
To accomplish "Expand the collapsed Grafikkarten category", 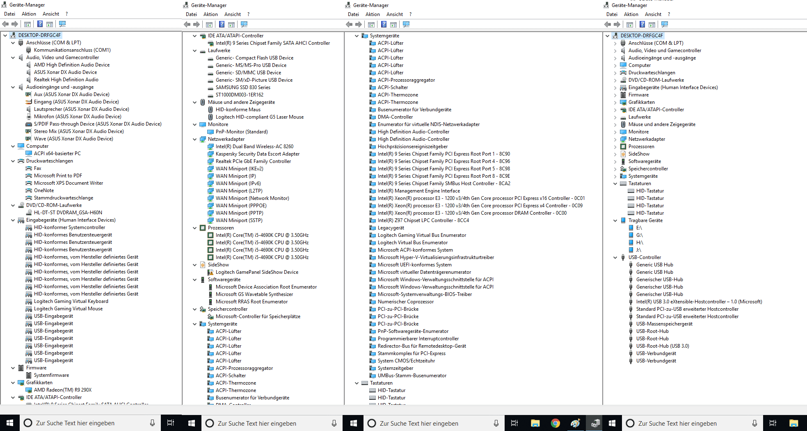I will click(x=615, y=102).
